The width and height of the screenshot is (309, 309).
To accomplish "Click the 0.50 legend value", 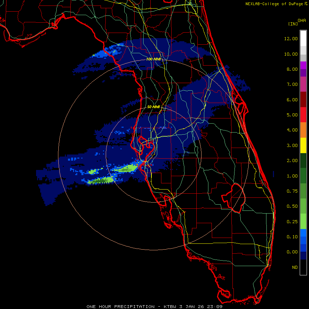I will pos(292,206).
